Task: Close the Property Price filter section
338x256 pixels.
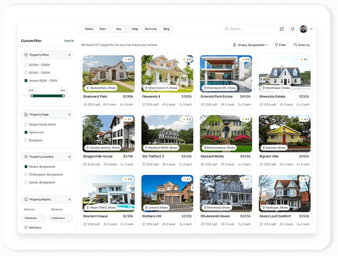Action: (69, 55)
